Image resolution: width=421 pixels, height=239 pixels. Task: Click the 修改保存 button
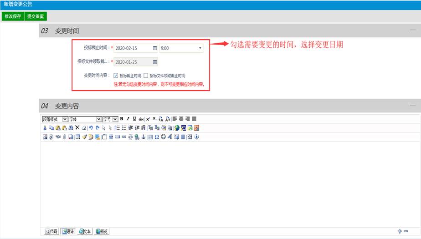(12, 16)
